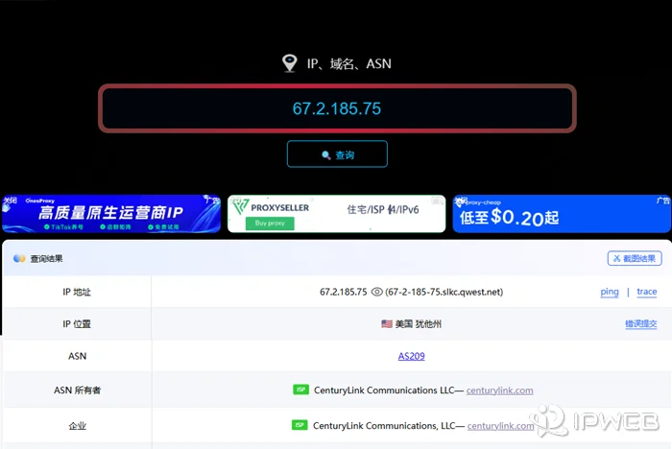Close the proxy-cheap ad with 关闭
This screenshot has width=672, height=449.
tap(461, 201)
